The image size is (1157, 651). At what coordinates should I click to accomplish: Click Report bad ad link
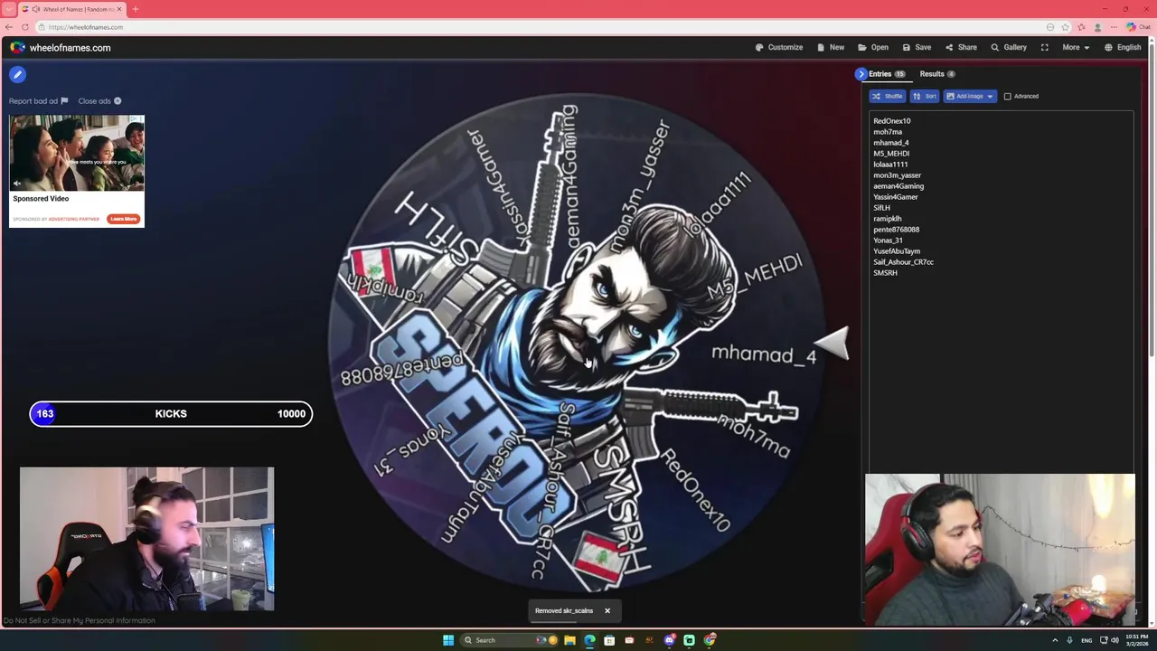coord(38,101)
